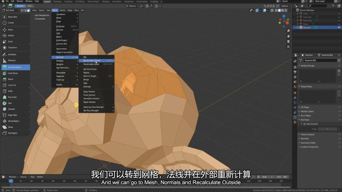Toggle Suzanne visibility eye in outliner
Screen dimensions: 342x192
339,27
